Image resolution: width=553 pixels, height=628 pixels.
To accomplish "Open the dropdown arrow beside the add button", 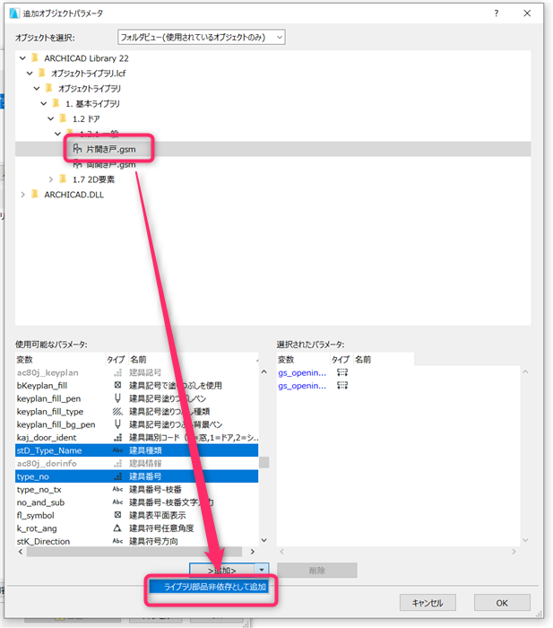I will [x=262, y=570].
